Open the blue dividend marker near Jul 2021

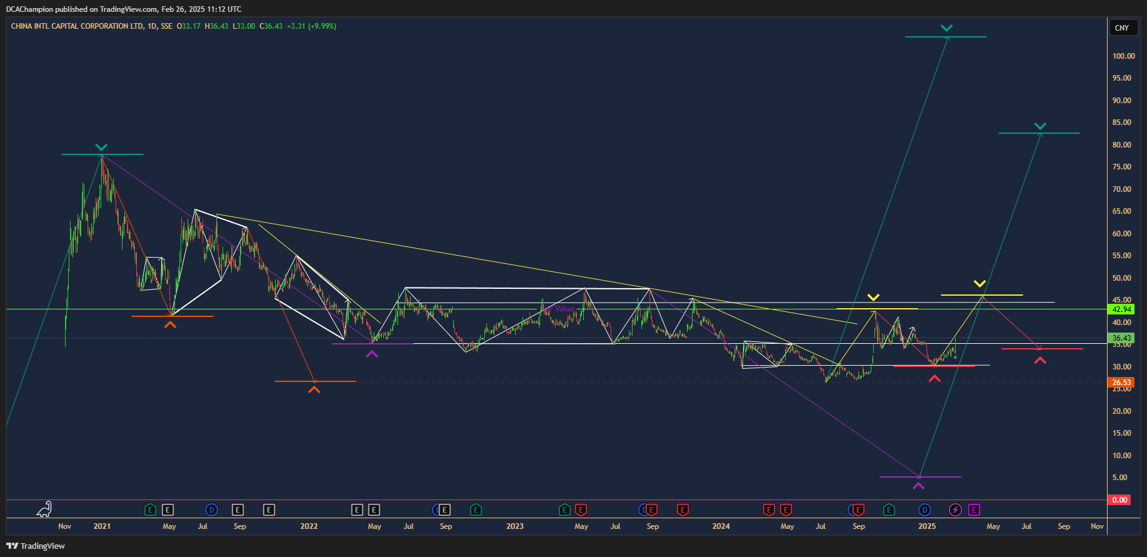point(212,510)
